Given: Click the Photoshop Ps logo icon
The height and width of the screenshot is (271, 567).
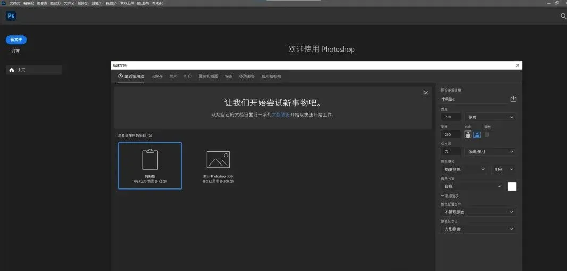Looking at the screenshot, I should pos(11,16).
